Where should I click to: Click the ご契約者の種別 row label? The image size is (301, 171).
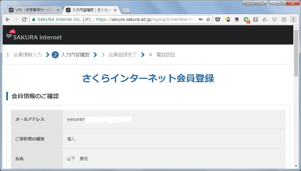click(30, 139)
